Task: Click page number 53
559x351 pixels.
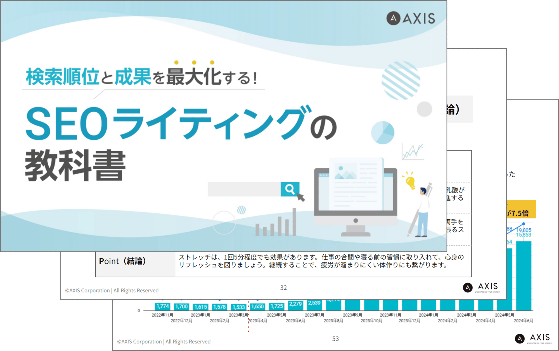Action: [335, 339]
